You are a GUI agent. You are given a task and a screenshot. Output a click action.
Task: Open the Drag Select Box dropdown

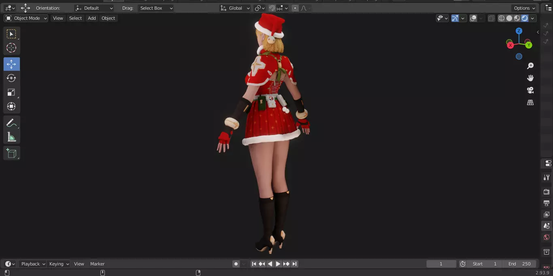click(x=156, y=8)
